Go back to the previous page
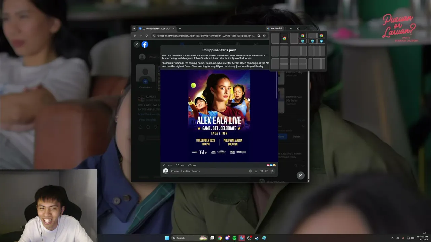The image size is (431, 242). click(135, 36)
